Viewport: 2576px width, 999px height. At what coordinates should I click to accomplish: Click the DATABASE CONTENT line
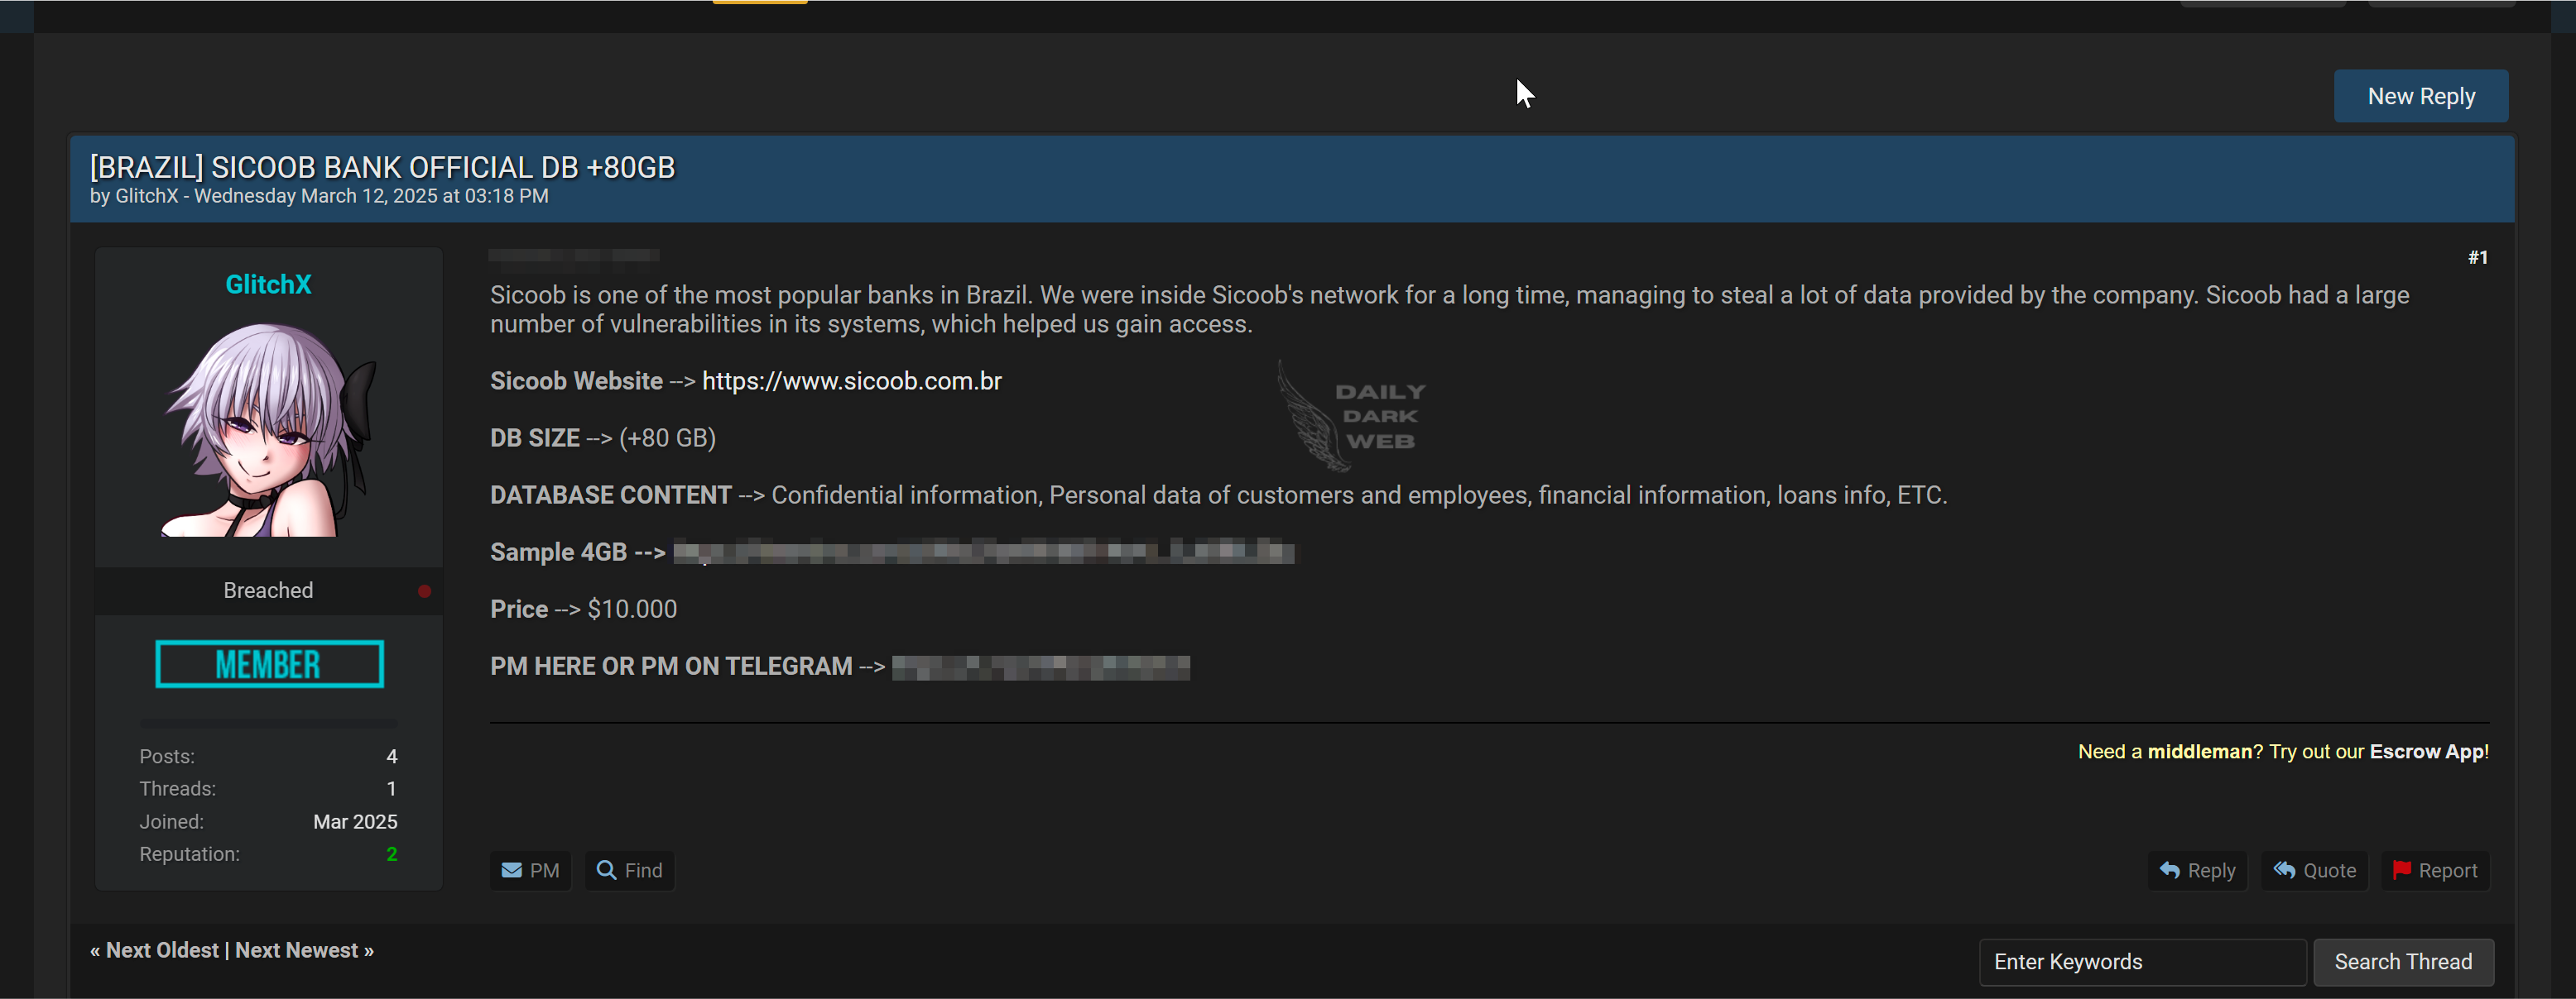[1218, 495]
